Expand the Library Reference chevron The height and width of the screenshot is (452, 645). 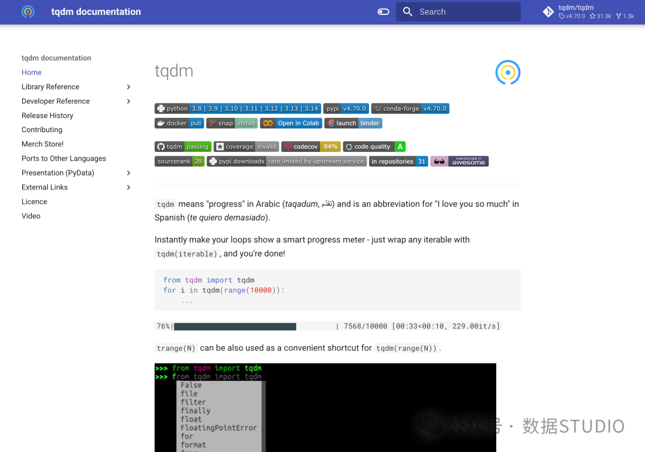(x=128, y=87)
